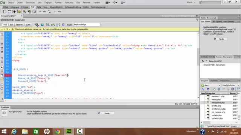Click the plus icon in Server Behaviors panel
Viewport: 241px width, 135px height.
point(203,61)
